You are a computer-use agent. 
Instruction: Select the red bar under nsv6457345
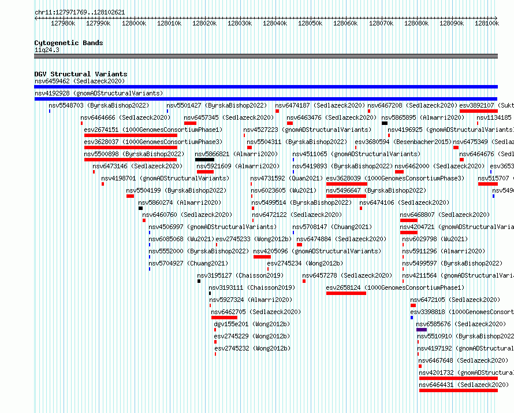coord(190,123)
